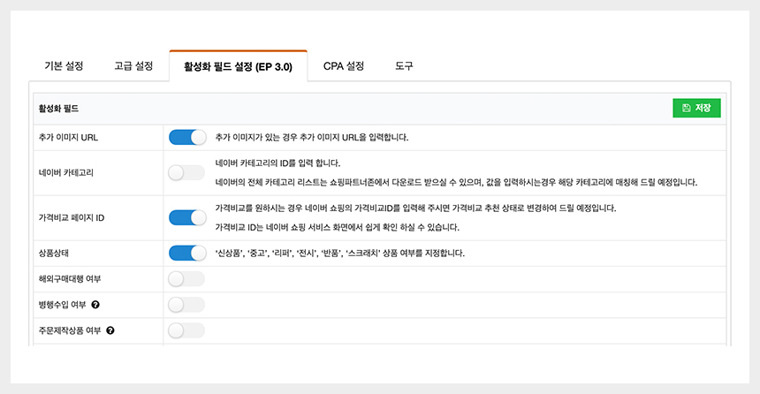Open the 도구 tab
The width and height of the screenshot is (760, 394).
tap(404, 66)
